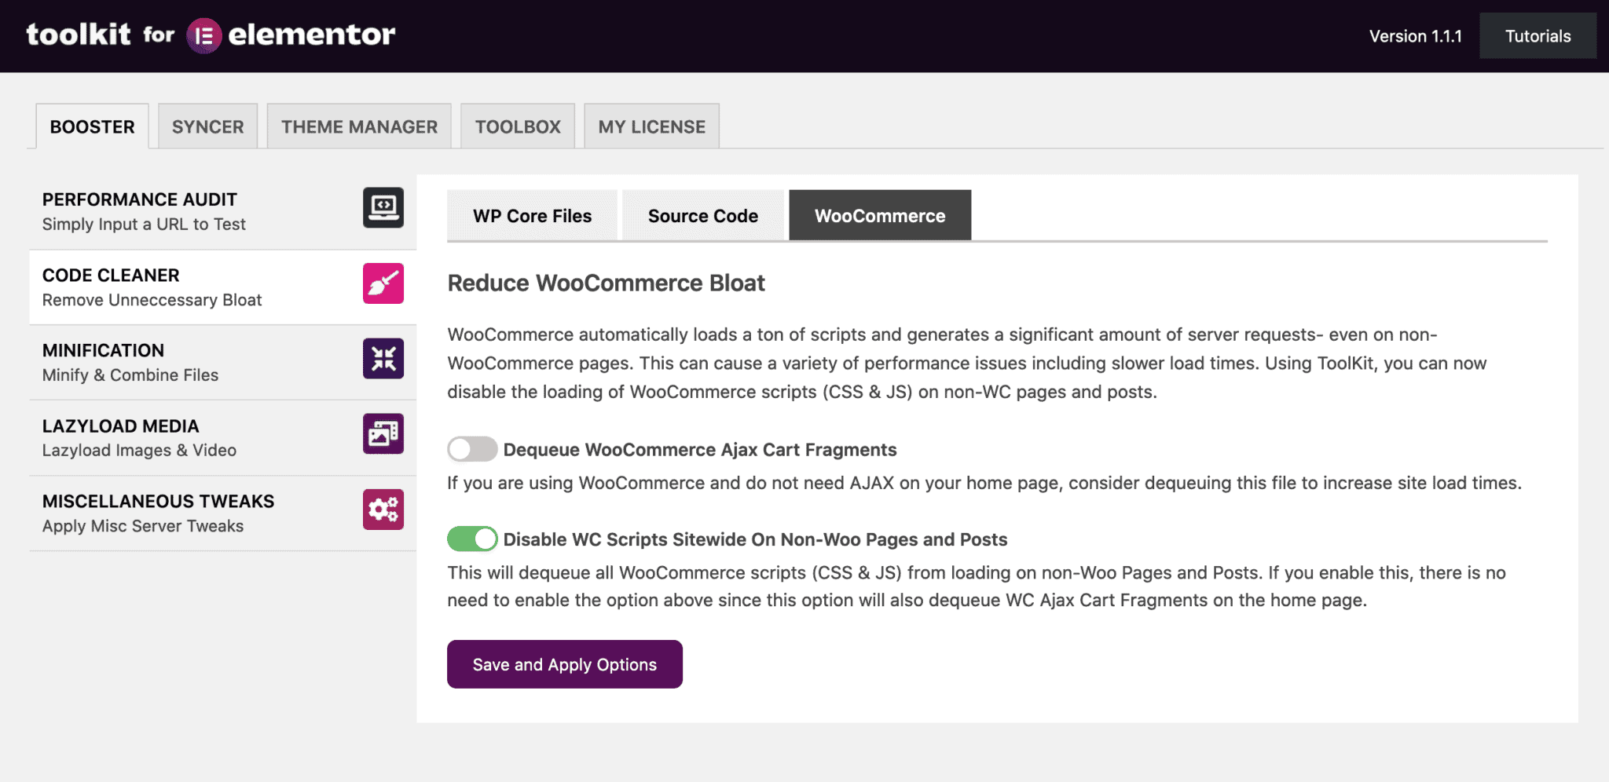
Task: Go to the Syncer tab
Action: point(207,126)
